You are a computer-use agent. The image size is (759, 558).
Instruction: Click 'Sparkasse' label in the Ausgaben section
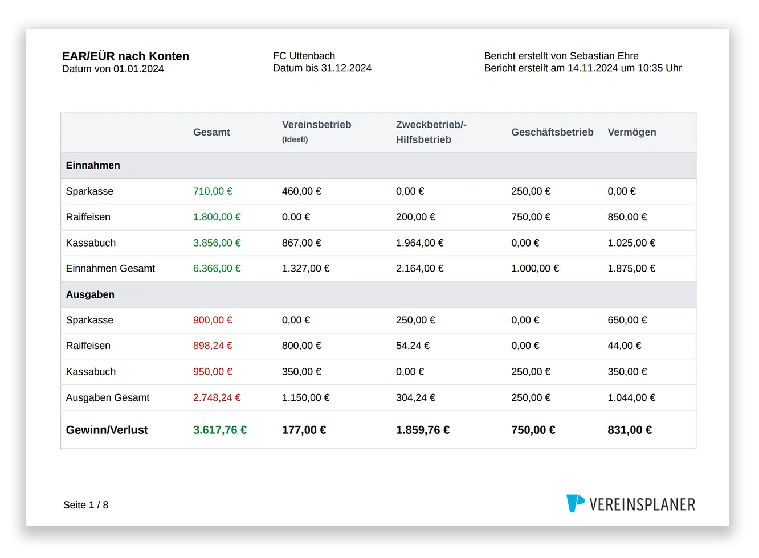tap(89, 320)
